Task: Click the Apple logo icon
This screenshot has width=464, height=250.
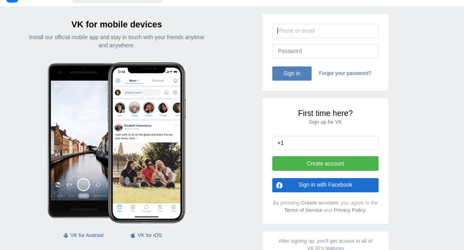Action: 133,235
